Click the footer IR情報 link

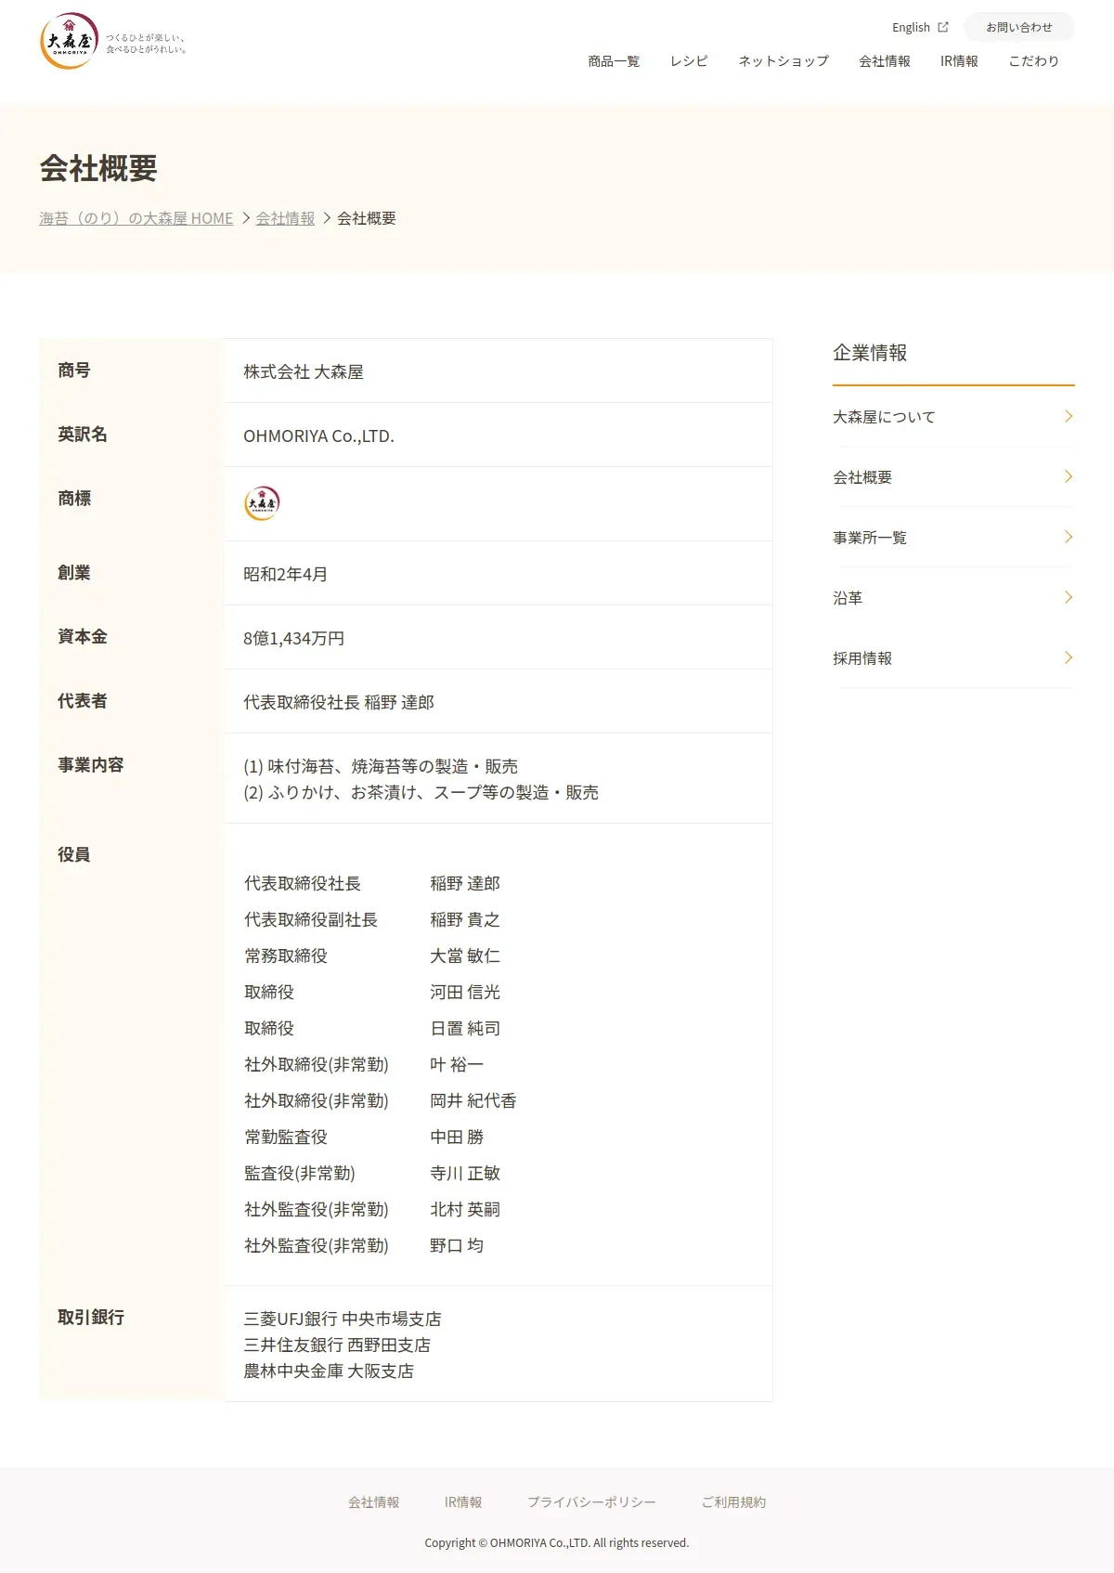tap(463, 1502)
